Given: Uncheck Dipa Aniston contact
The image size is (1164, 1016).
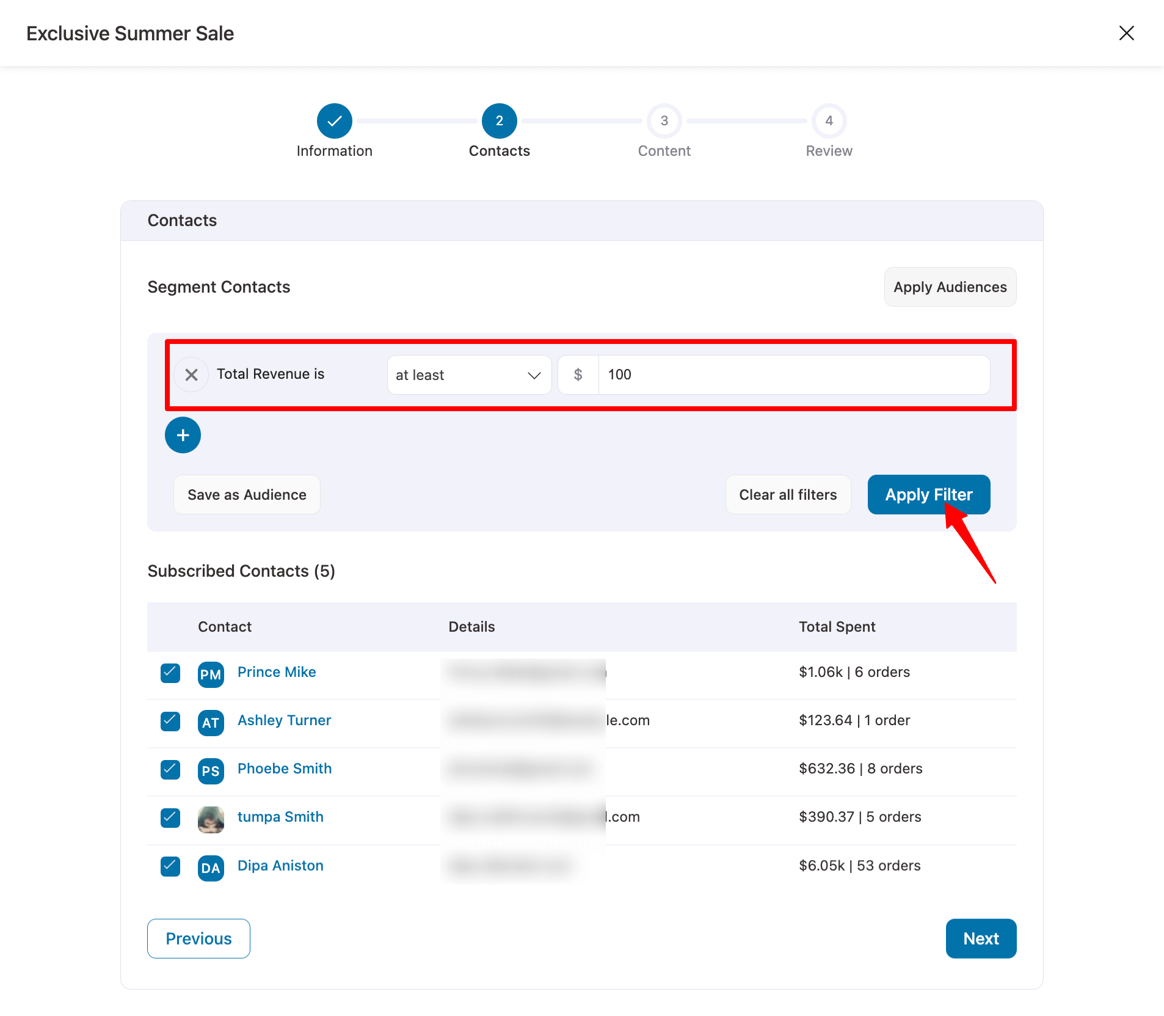Looking at the screenshot, I should click(170, 866).
